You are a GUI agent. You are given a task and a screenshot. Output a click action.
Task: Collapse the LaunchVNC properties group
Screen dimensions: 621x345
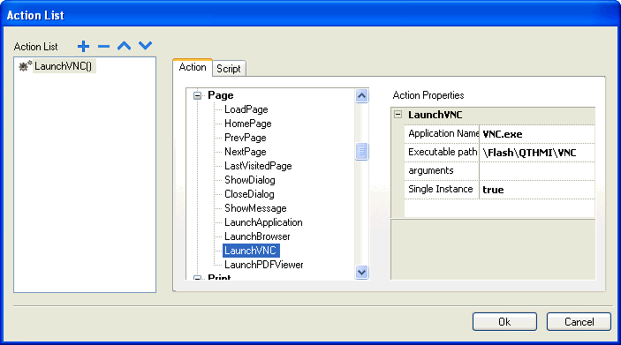[x=398, y=115]
